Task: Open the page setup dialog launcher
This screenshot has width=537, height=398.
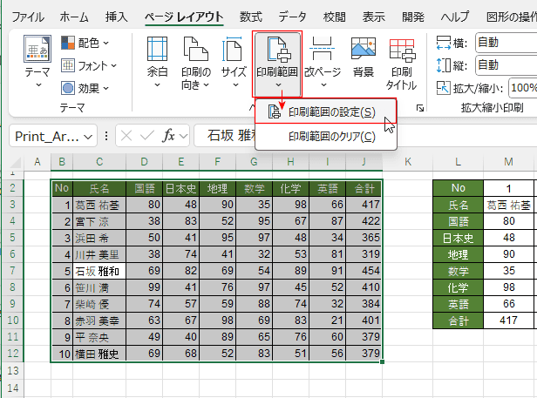Action: [x=420, y=108]
